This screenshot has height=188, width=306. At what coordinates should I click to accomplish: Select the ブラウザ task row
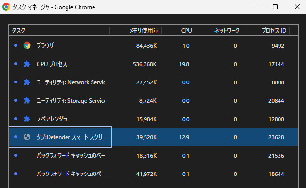pyautogui.click(x=154, y=46)
